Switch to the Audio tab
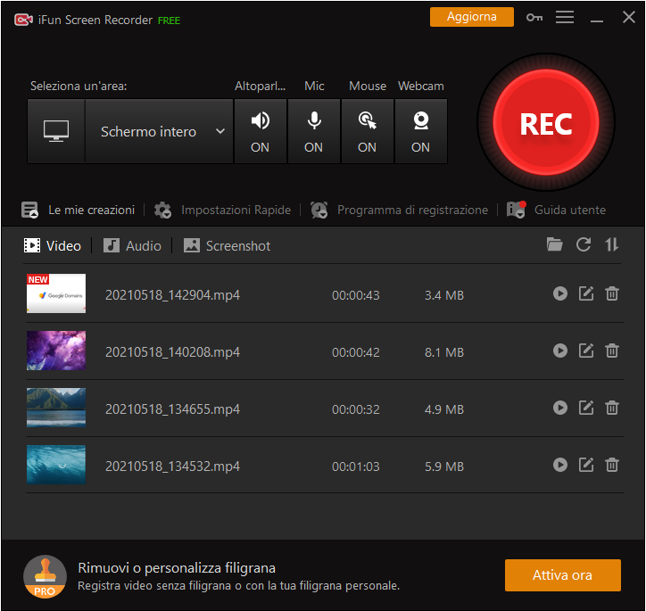Viewport: 646px width, 611px height. 132,246
